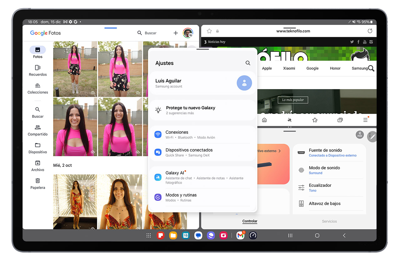Open photo of woman in mirrored light room
Screen dimensions: 400x263
click(75, 202)
